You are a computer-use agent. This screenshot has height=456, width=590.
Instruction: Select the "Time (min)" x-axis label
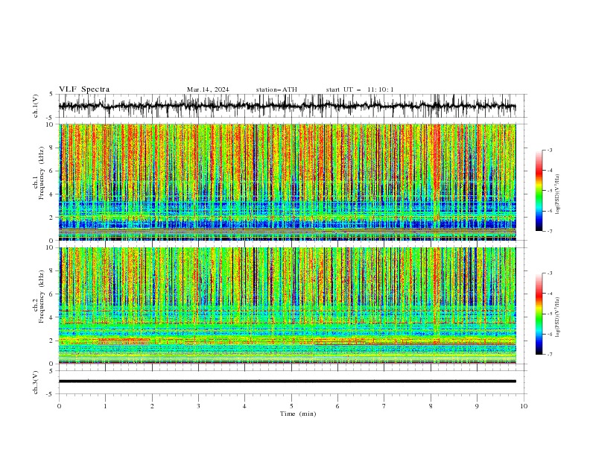(298, 414)
